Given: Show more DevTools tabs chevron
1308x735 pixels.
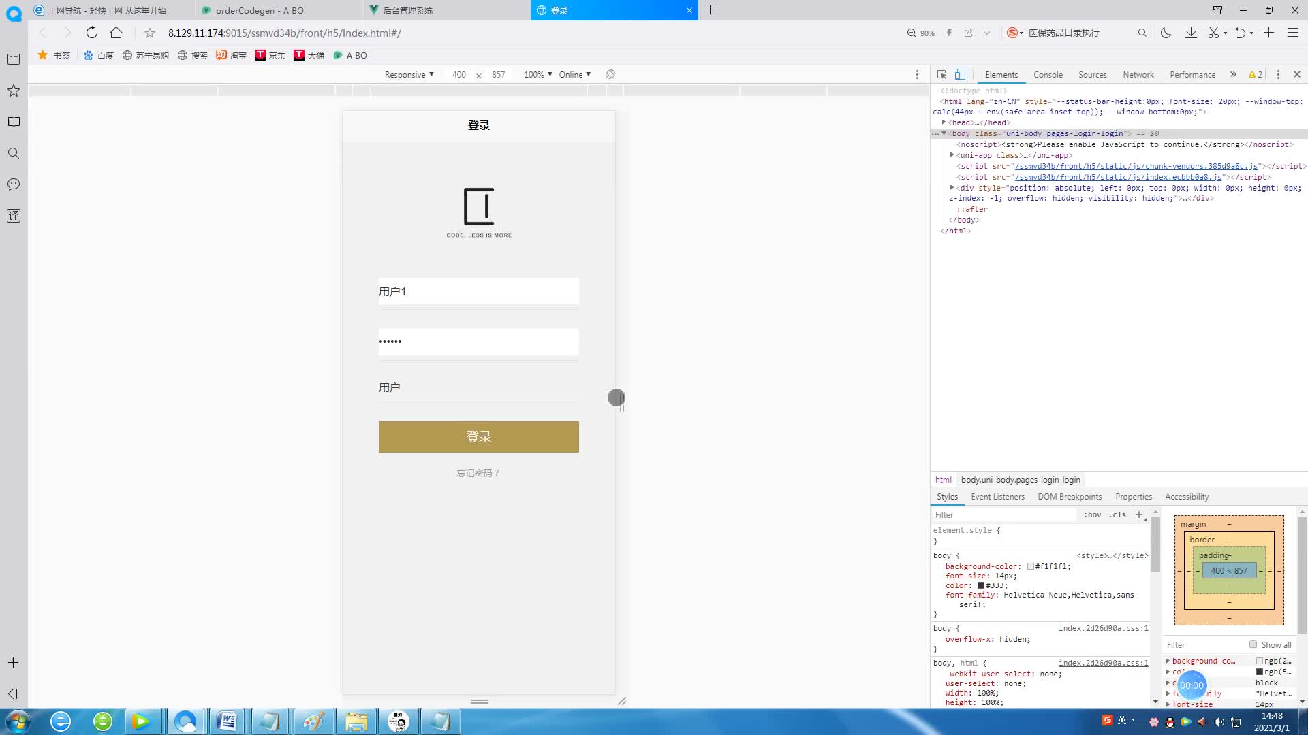Looking at the screenshot, I should (1233, 75).
